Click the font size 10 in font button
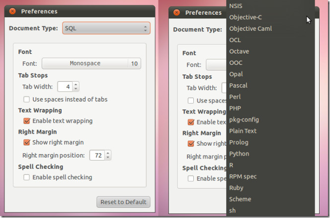Image resolution: width=330 pixels, height=218 pixels. coord(134,63)
